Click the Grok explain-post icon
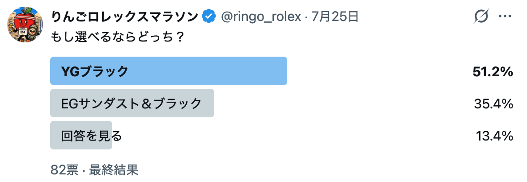 pos(481,17)
